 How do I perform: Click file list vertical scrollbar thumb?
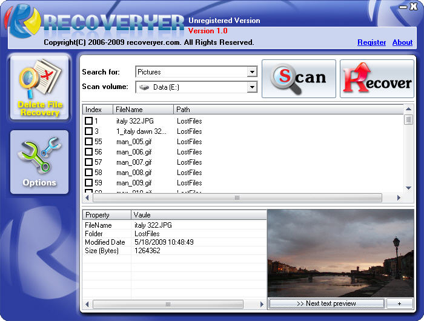(x=408, y=119)
